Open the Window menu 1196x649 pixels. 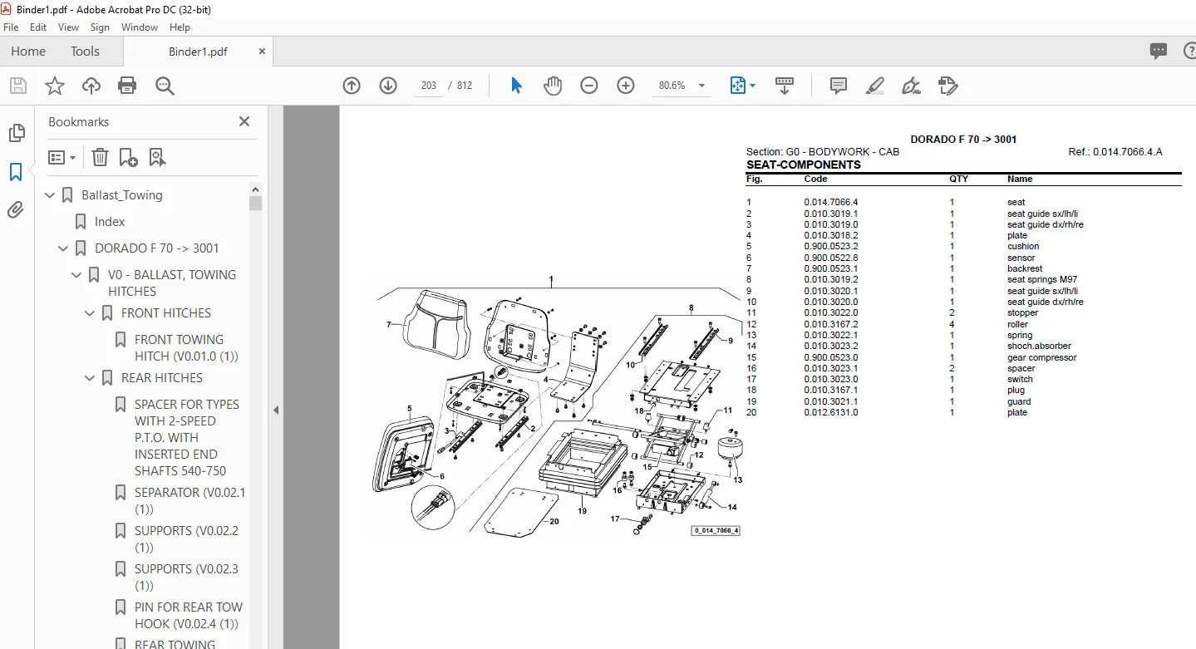click(x=140, y=27)
